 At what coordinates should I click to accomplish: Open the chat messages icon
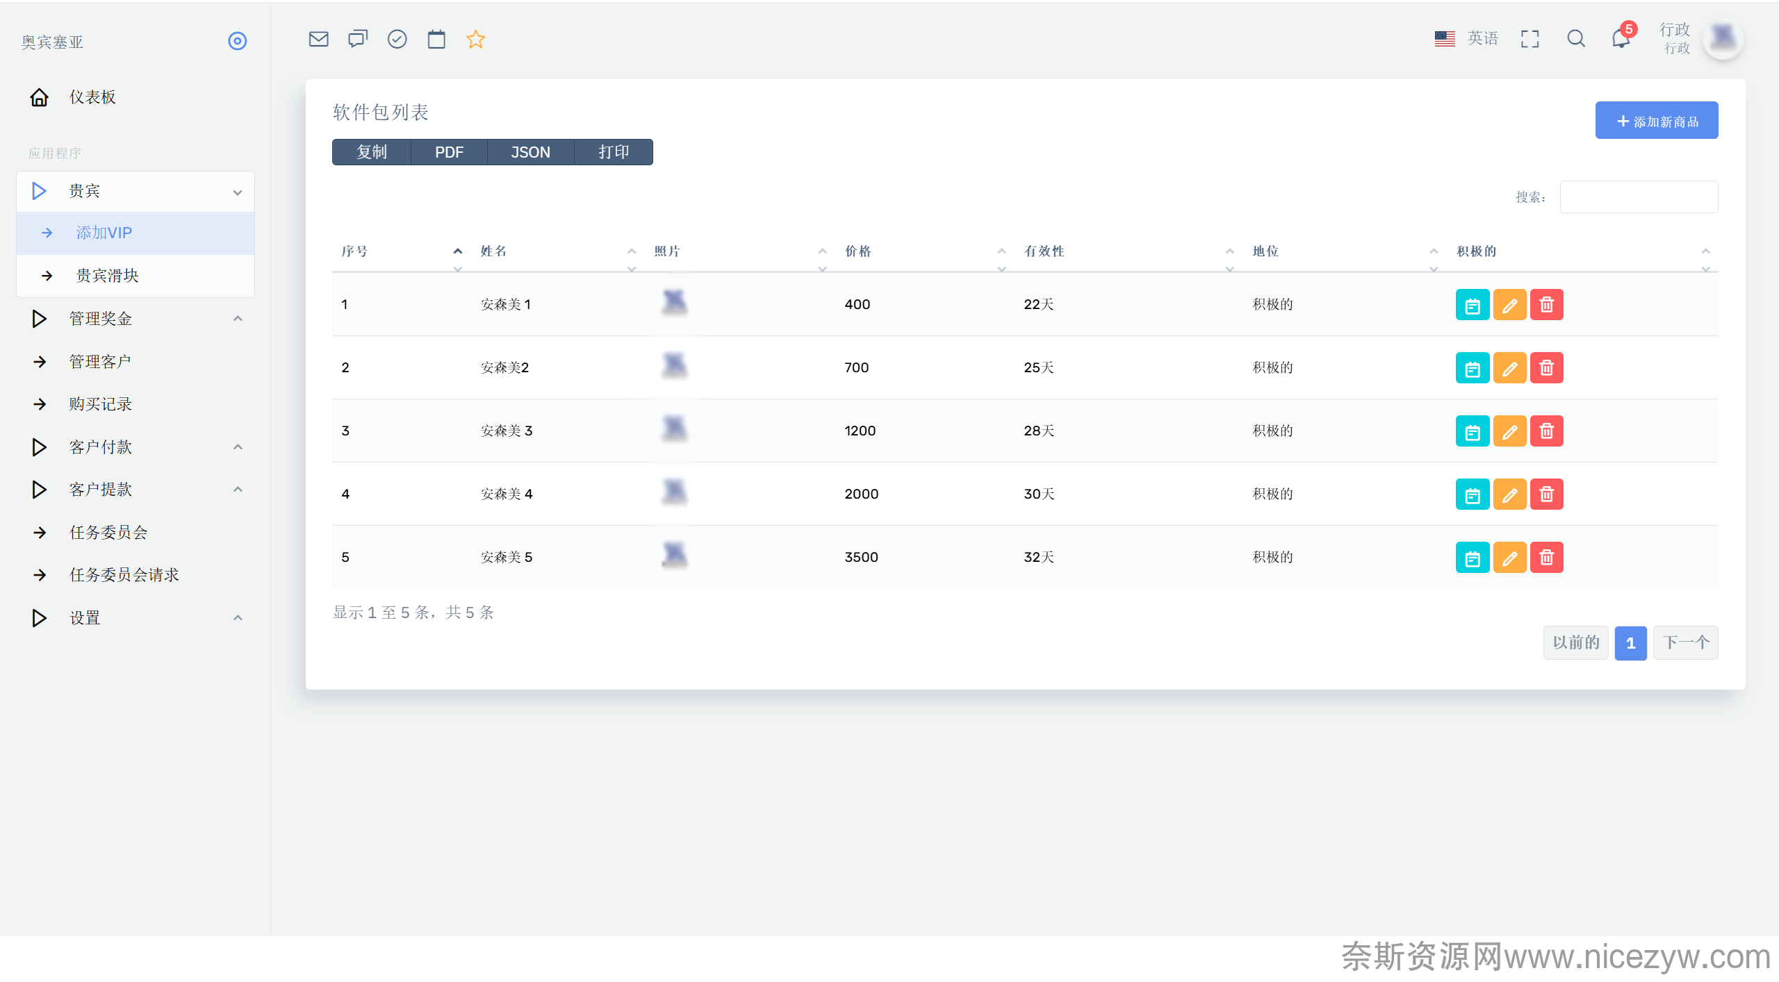(x=358, y=39)
